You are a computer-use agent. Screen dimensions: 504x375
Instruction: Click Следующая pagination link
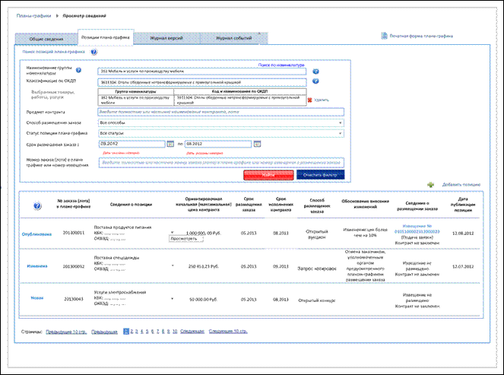(x=192, y=331)
